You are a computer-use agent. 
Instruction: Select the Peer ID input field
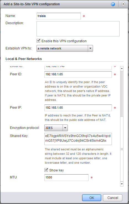(x=78, y=74)
